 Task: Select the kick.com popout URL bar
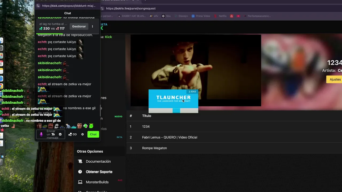tap(69, 6)
